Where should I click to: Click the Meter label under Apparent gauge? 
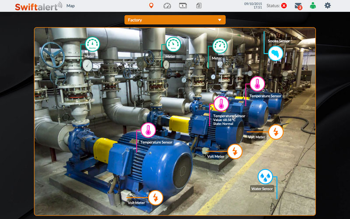coord(217,58)
